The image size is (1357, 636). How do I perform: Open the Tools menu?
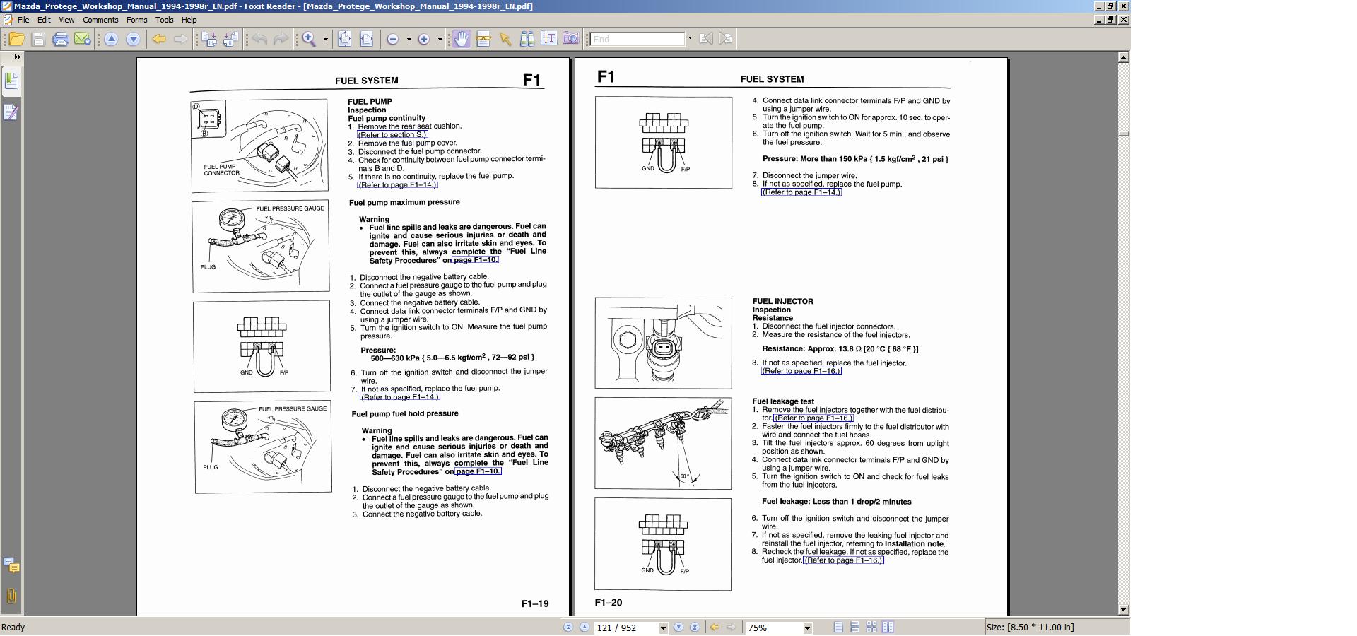pos(164,20)
